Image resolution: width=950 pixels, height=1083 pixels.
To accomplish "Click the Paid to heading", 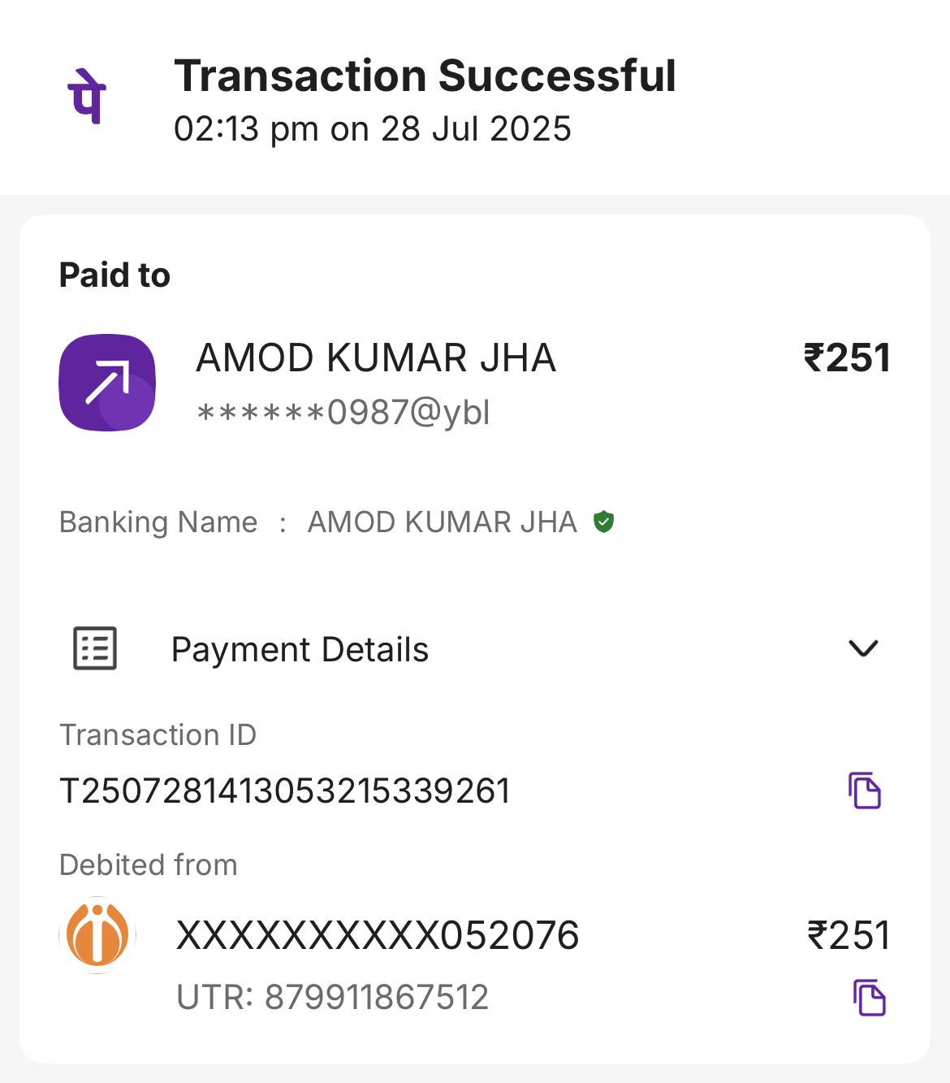I will coord(114,275).
